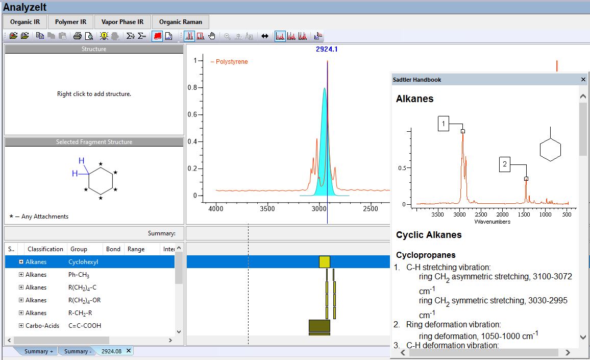Select the hand pan tool
This screenshot has width=590, height=360.
point(211,36)
